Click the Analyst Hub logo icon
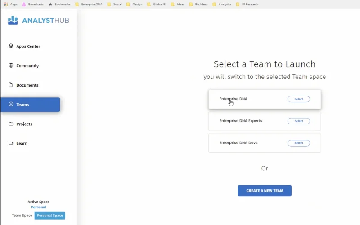The image size is (360, 225). (13, 20)
